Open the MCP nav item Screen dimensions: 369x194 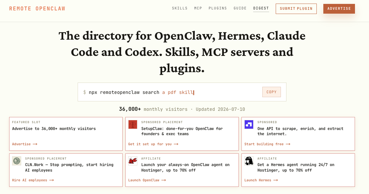tap(198, 8)
